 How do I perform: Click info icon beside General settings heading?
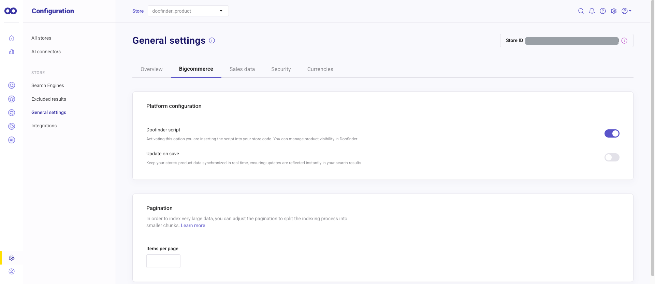point(212,41)
